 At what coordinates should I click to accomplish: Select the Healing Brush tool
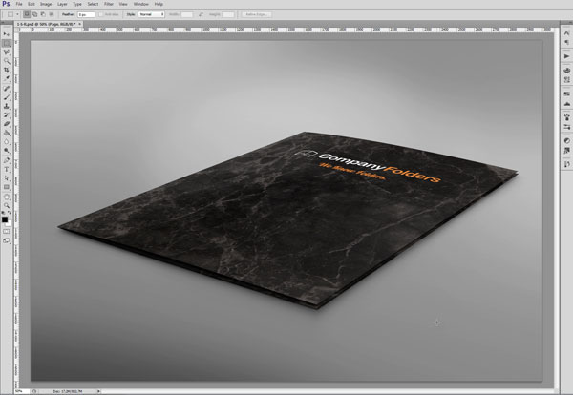[7, 89]
